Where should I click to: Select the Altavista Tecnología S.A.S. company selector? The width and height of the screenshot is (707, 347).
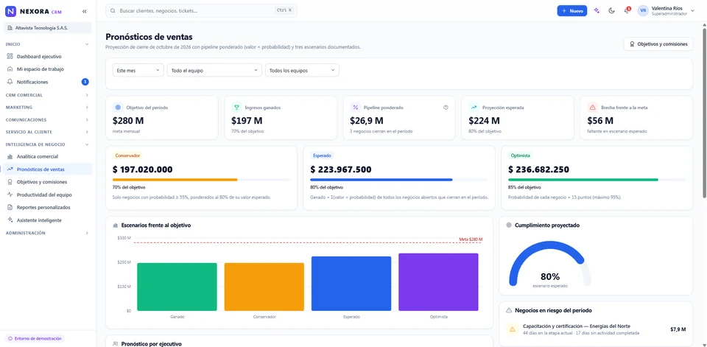pos(48,28)
